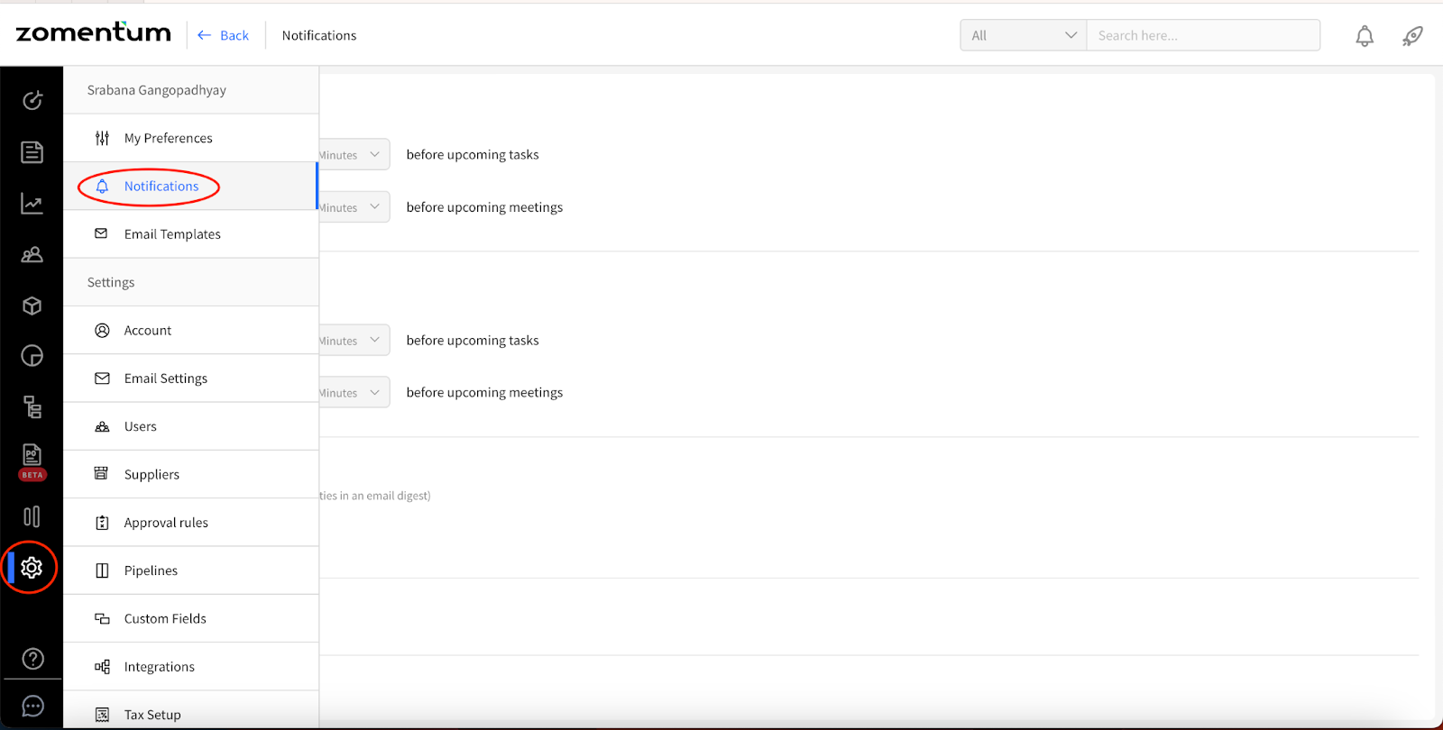Open the purchase orders BETA icon
This screenshot has width=1443, height=730.
tap(32, 461)
